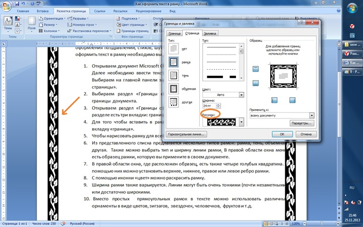The width and height of the screenshot is (363, 227).
Task: Click the Параметры... button
Action: point(302,124)
